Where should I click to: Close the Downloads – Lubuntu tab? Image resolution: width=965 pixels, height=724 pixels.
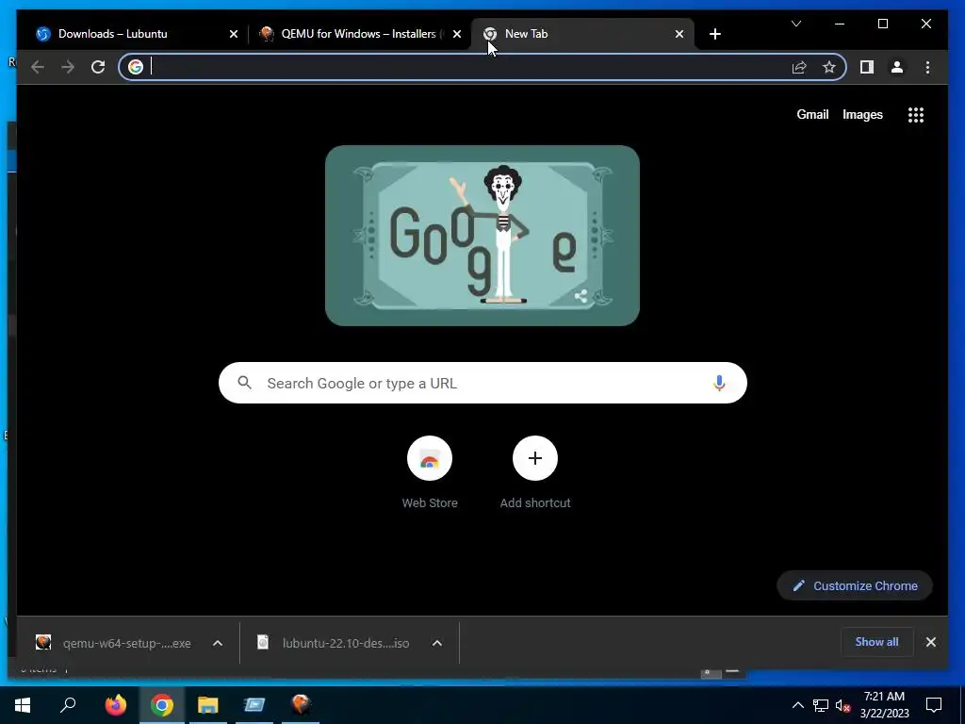(234, 34)
